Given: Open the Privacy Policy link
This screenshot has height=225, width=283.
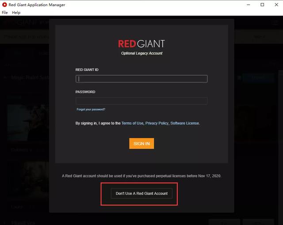Looking at the screenshot, I should coord(157,123).
